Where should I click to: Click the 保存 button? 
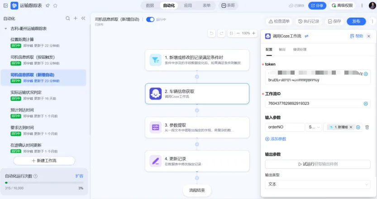334,21
